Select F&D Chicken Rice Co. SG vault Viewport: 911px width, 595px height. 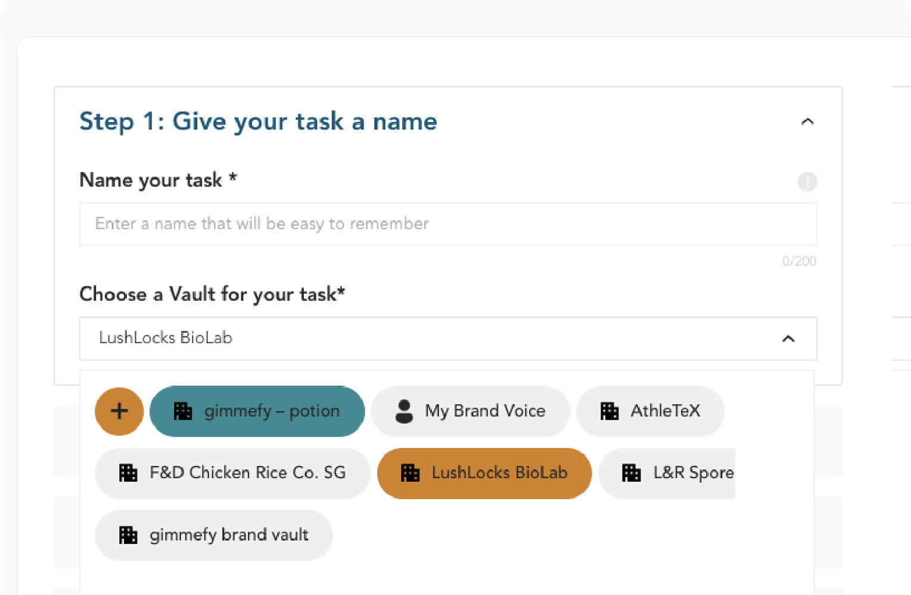(x=232, y=473)
